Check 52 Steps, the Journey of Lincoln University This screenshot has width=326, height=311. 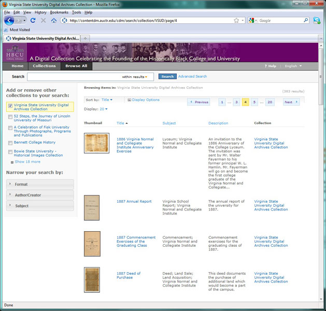10,117
